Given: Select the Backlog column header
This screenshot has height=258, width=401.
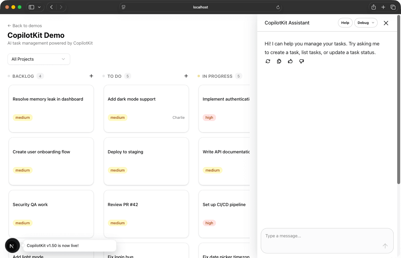Looking at the screenshot, I should [x=23, y=76].
